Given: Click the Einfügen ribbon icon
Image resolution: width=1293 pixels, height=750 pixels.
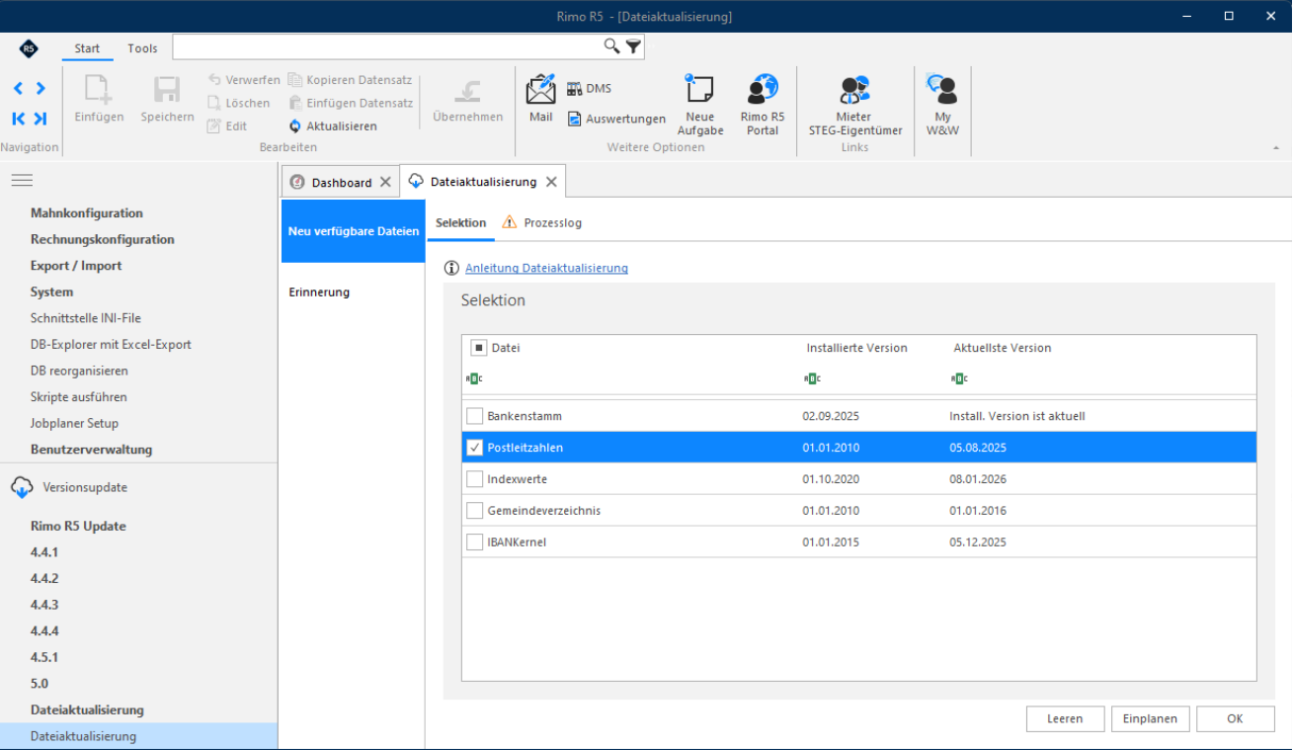Looking at the screenshot, I should 99,91.
